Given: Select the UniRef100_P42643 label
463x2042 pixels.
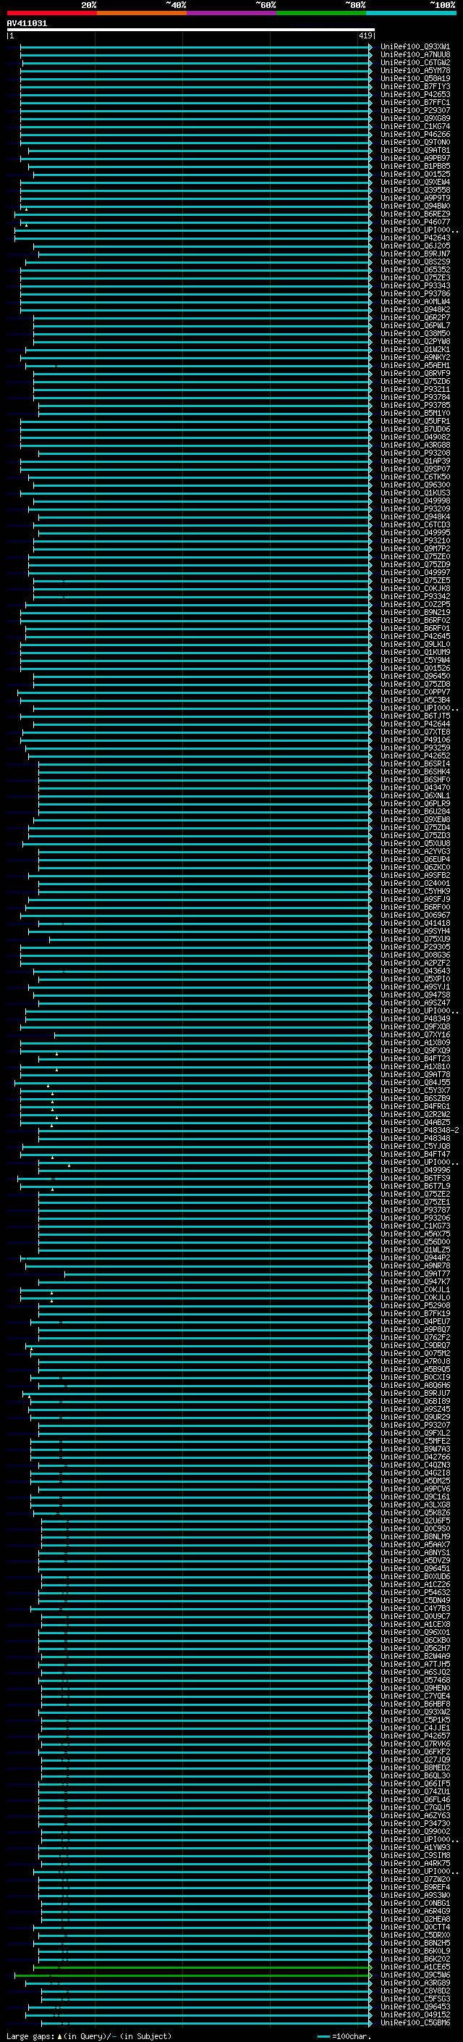Looking at the screenshot, I should 415,238.
